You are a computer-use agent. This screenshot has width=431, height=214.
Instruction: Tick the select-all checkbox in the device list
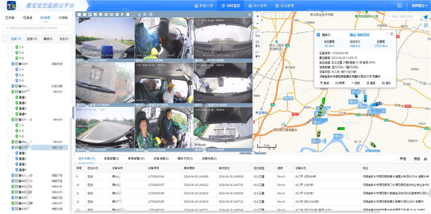tap(5, 39)
